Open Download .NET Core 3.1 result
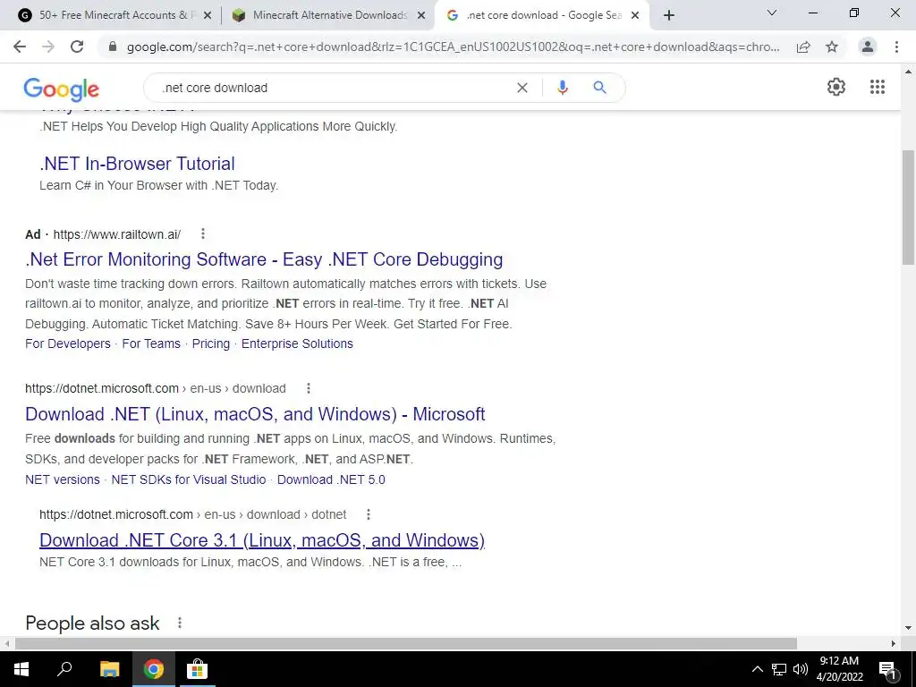This screenshot has width=916, height=687. pos(262,539)
